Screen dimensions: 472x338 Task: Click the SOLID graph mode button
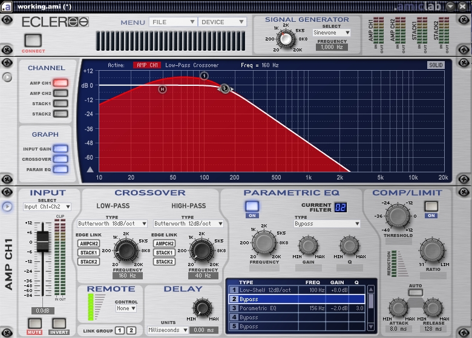[436, 65]
